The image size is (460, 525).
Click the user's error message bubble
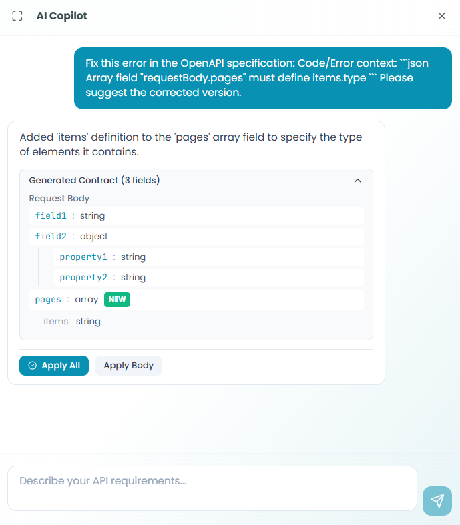[x=262, y=78]
